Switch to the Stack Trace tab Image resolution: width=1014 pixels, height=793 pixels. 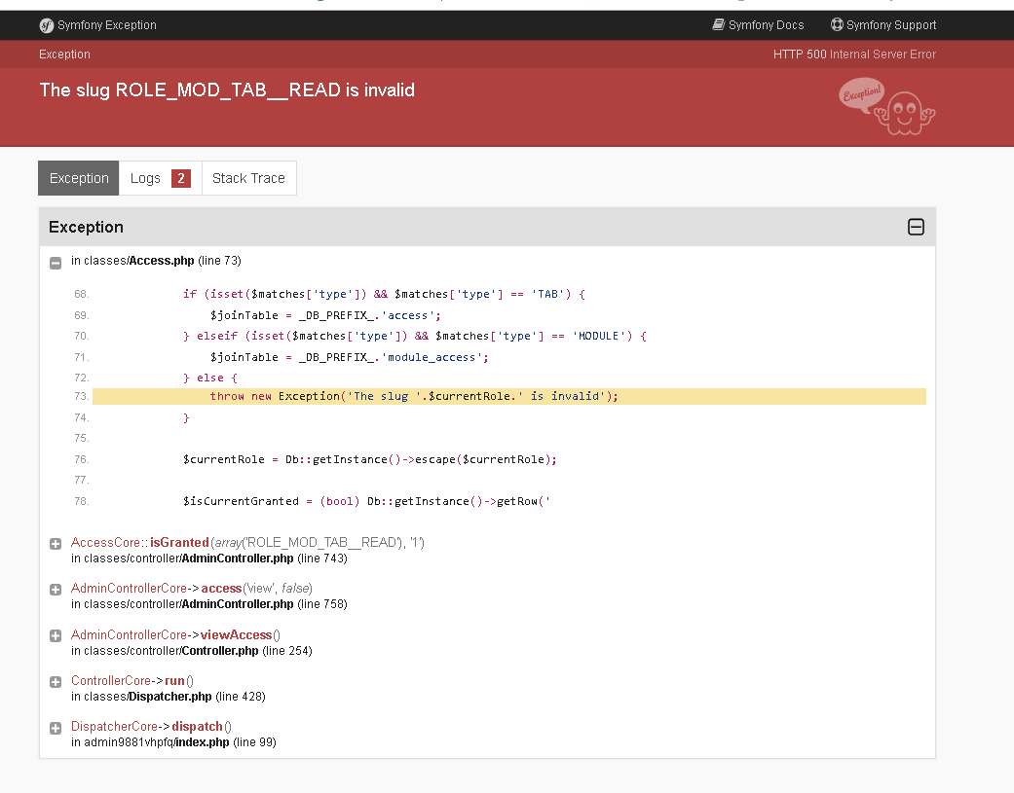(249, 178)
